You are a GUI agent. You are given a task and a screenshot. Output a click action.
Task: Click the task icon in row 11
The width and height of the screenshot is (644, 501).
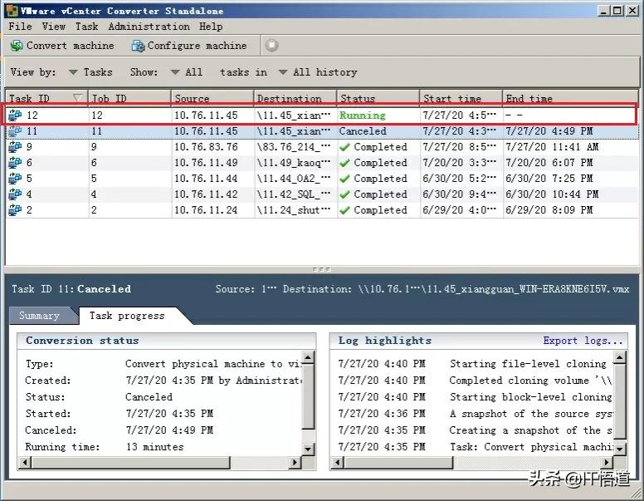15,131
